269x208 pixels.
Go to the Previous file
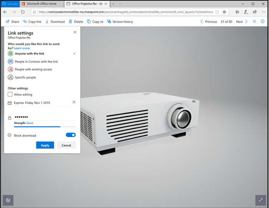tap(209, 21)
